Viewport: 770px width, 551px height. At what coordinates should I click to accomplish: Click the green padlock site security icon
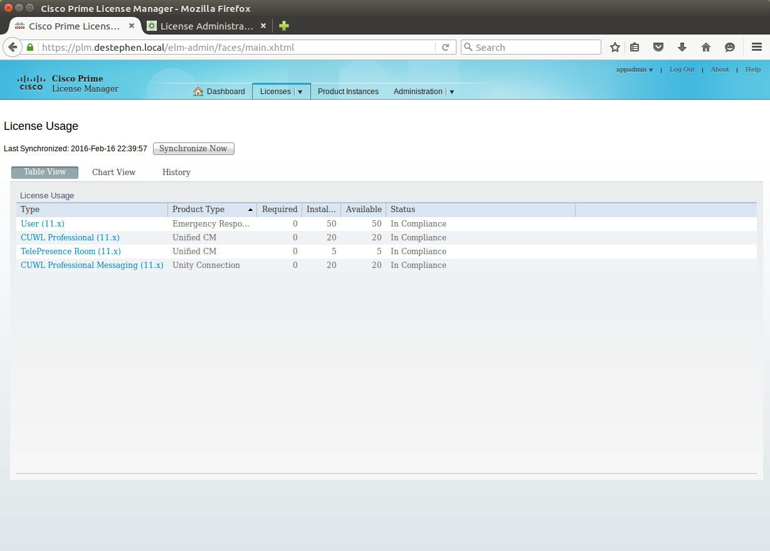[29, 47]
